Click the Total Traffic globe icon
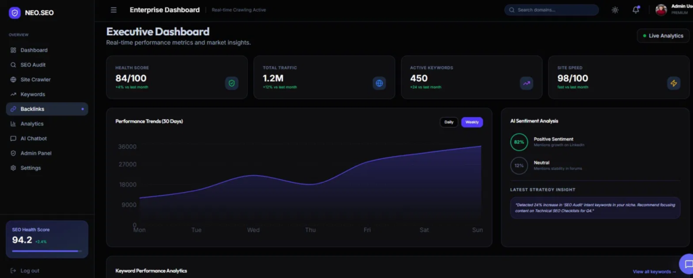The width and height of the screenshot is (693, 278). click(379, 83)
